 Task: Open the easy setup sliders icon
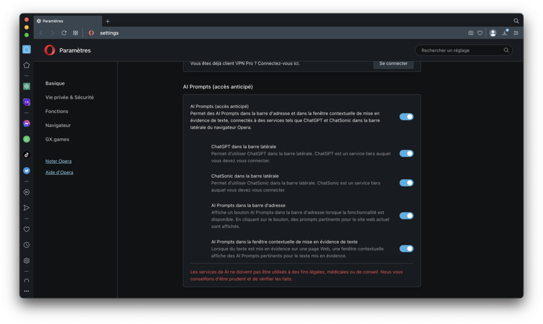pyautogui.click(x=516, y=33)
